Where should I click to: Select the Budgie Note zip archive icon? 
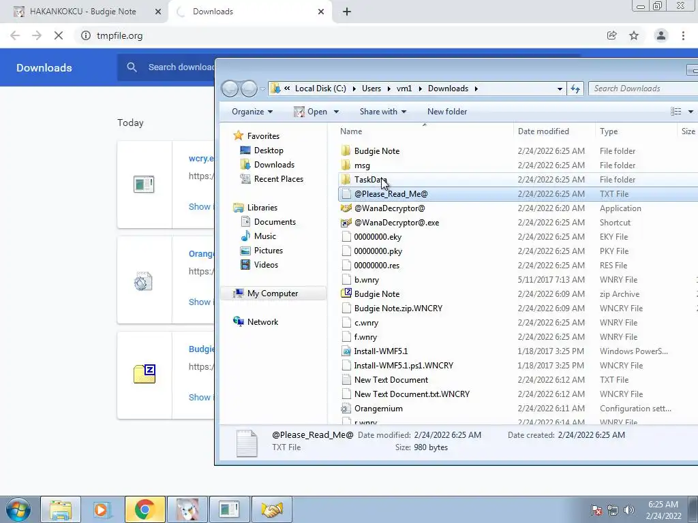[346, 294]
